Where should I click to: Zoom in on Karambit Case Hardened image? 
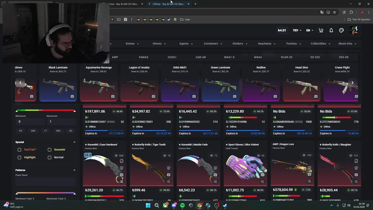[x=122, y=181]
